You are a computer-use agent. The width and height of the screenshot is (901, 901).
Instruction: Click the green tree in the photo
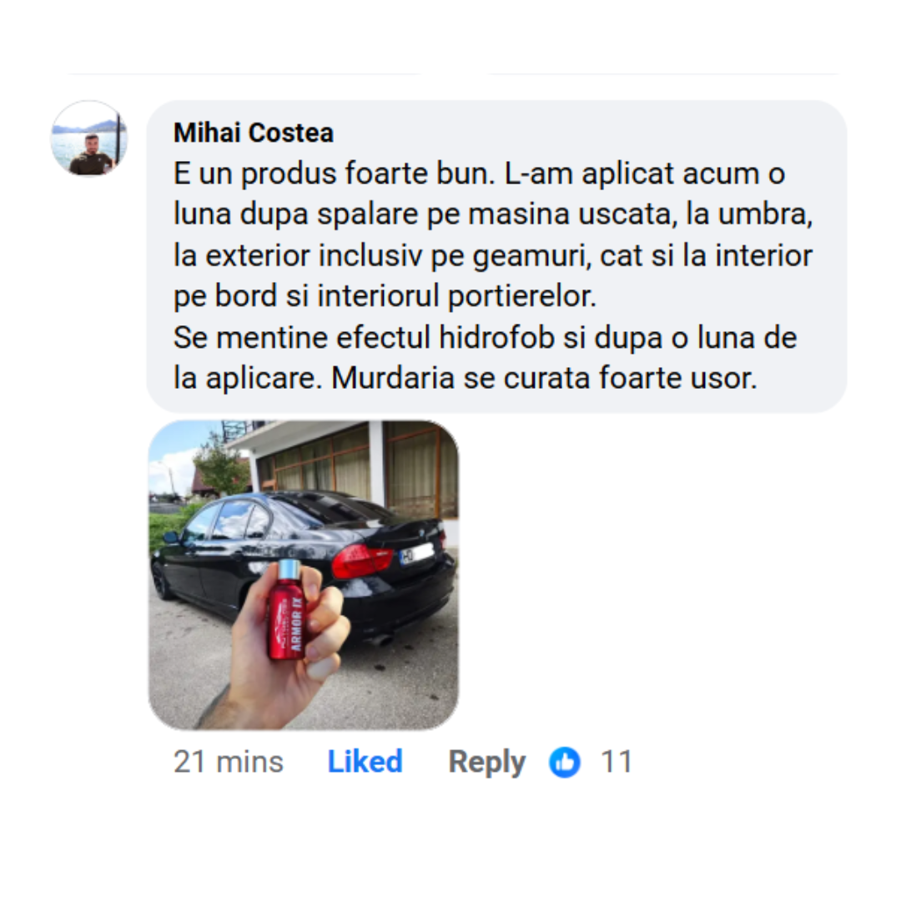[x=219, y=464]
